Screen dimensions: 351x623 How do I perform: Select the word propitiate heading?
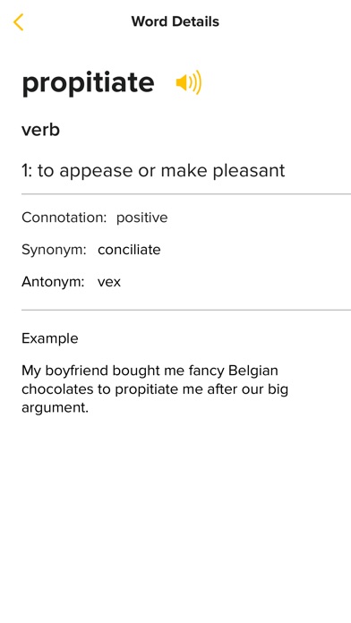click(88, 83)
